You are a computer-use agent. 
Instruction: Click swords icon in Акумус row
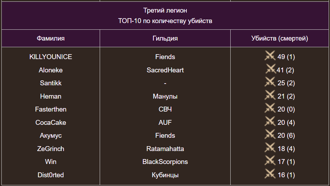click(270, 135)
